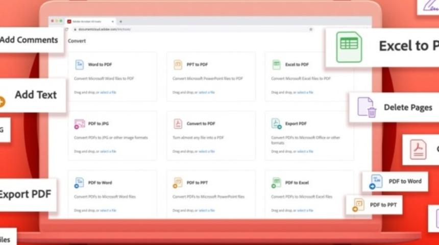Image resolution: width=439 pixels, height=245 pixels.
Task: Click the red PDF document icon on floating card
Action: [x=418, y=150]
